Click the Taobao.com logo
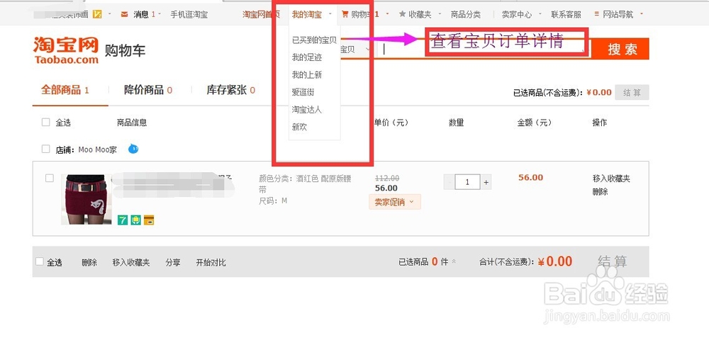 coord(66,50)
